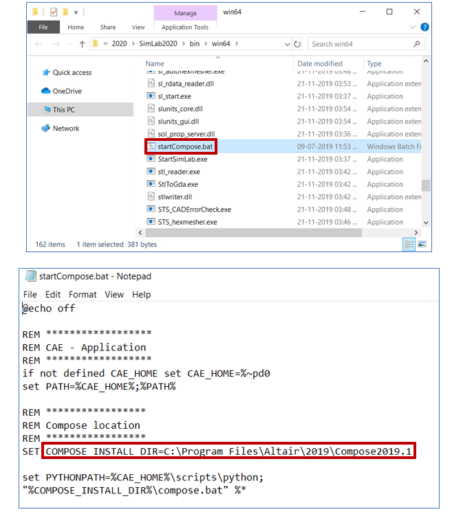Click the New folder icon in quick access toolbar
The image size is (452, 514).
[65, 12]
